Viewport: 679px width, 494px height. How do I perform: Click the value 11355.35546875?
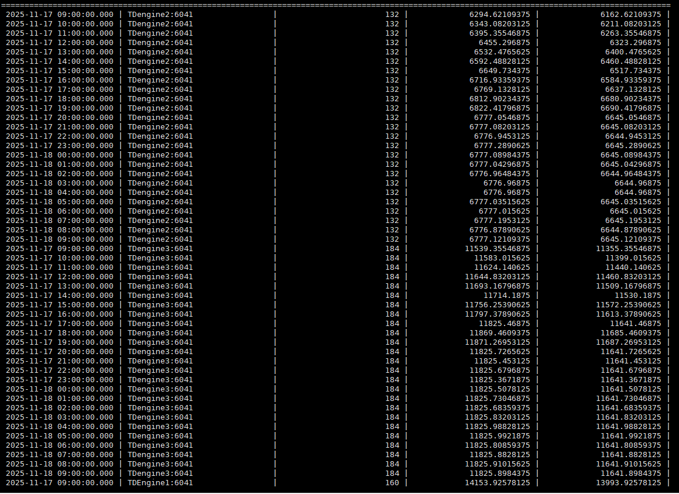[628, 249]
